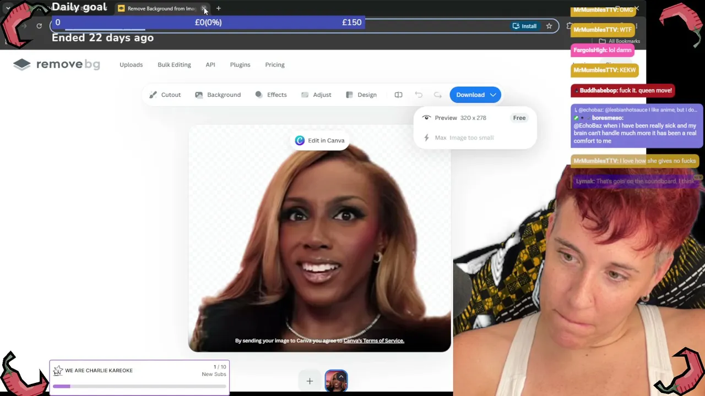This screenshot has height=396, width=705.
Task: Click the Daily goal progress bar
Action: point(209,23)
